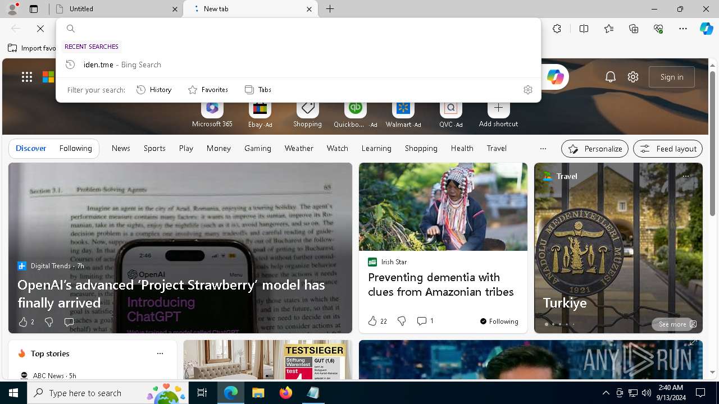Open more options on Travel card
This screenshot has height=404, width=719.
point(685,176)
